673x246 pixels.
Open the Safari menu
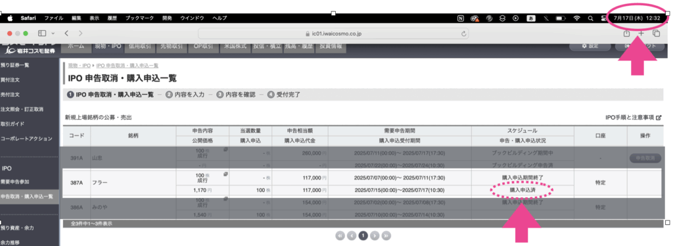(28, 18)
